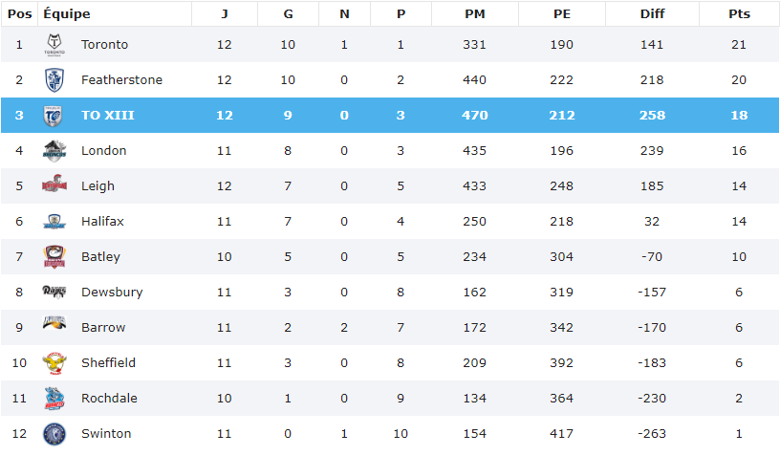Click the Featherstone team crest
The height and width of the screenshot is (456, 780).
54,80
